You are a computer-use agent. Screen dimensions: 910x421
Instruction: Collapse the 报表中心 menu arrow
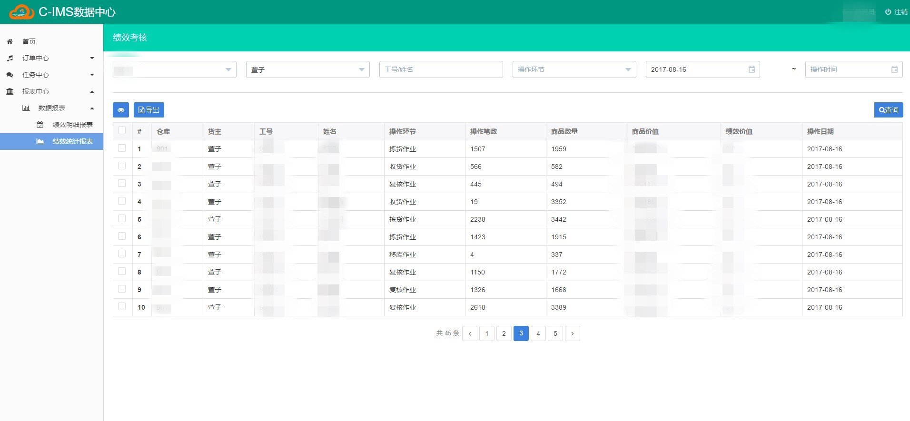click(92, 91)
